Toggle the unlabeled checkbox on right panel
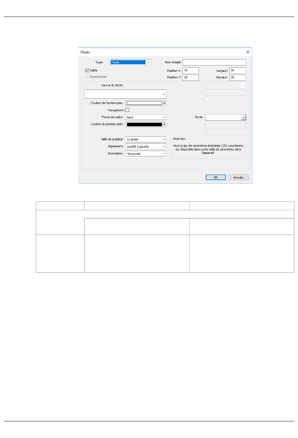This screenshot has width=298, height=438. tap(207, 99)
